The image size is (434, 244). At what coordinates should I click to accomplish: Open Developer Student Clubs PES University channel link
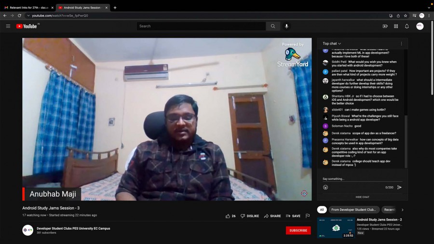click(73, 229)
